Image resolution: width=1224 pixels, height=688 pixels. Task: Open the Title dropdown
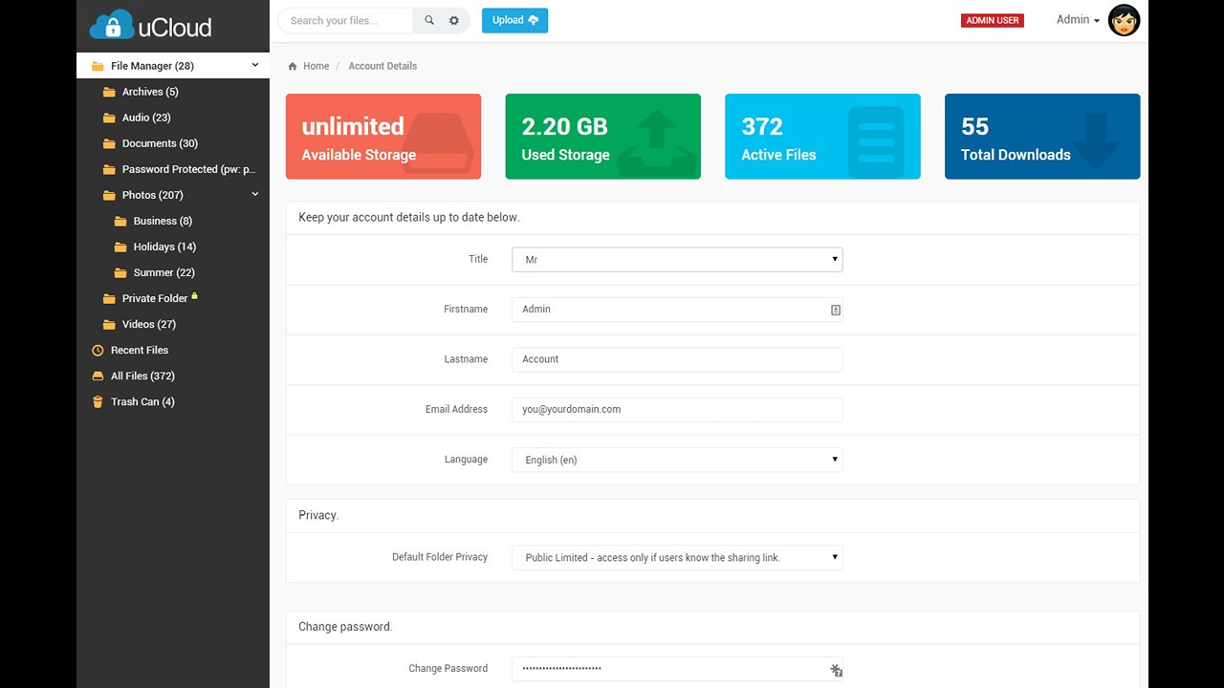[x=677, y=260]
